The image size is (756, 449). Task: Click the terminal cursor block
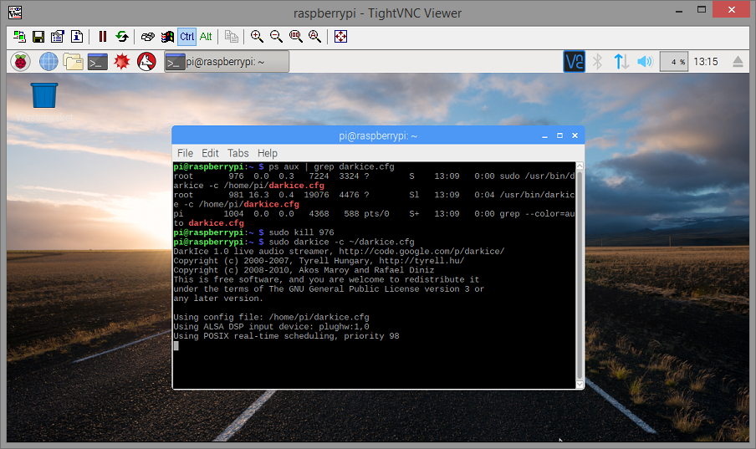(x=176, y=346)
